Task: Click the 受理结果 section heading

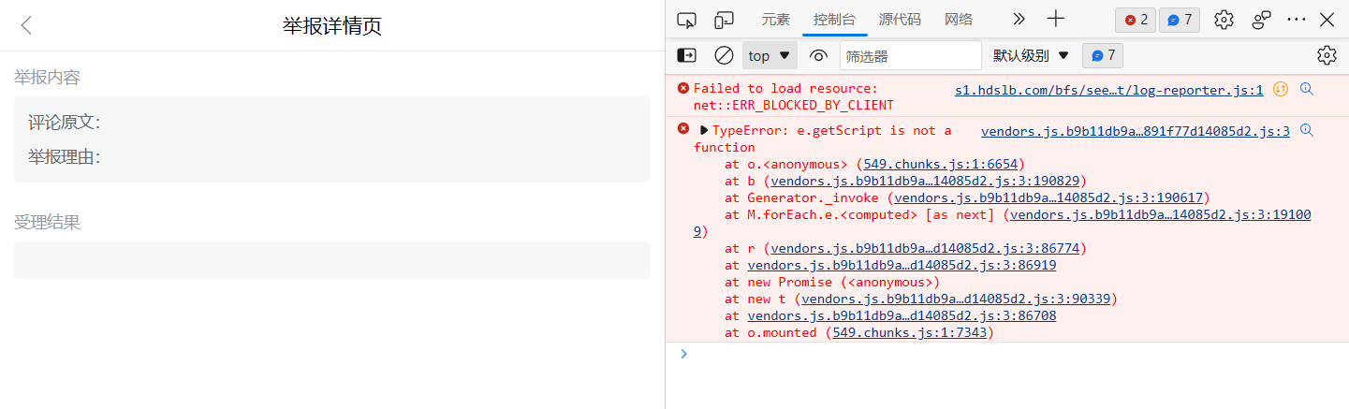Action: point(47,222)
